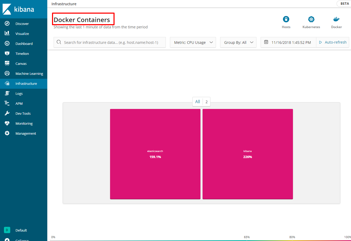
Task: Open the calendar date picker icon
Action: (x=266, y=42)
